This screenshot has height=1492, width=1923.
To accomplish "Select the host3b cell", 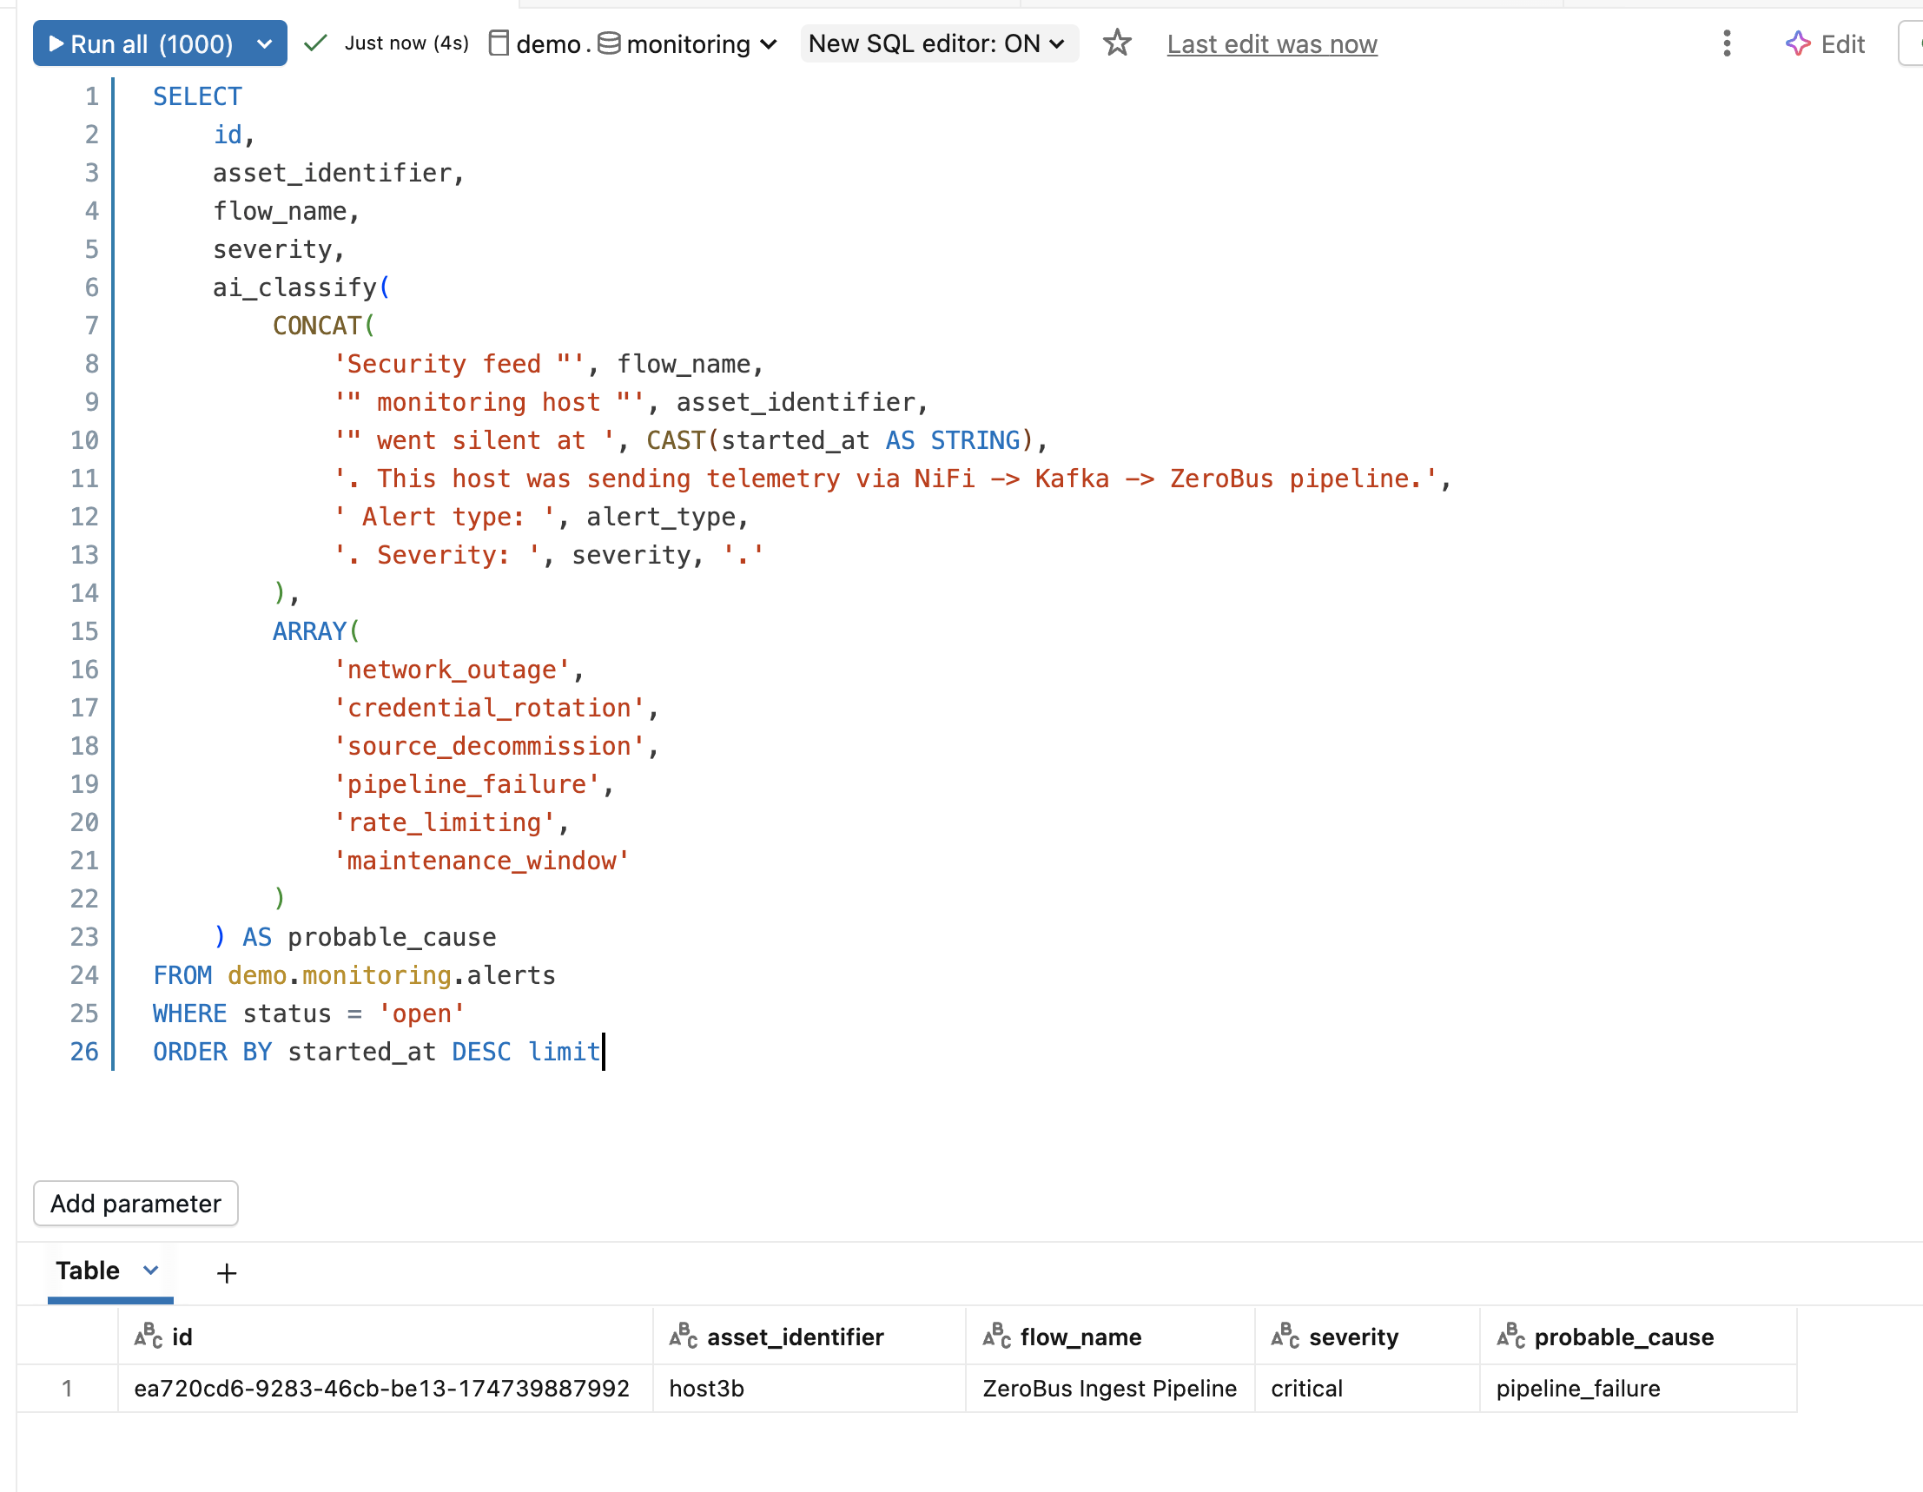I will tap(810, 1389).
